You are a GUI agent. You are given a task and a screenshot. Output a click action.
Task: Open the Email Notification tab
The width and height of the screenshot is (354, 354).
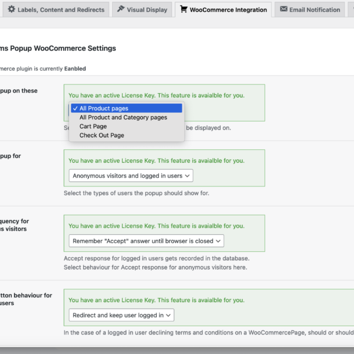click(310, 9)
